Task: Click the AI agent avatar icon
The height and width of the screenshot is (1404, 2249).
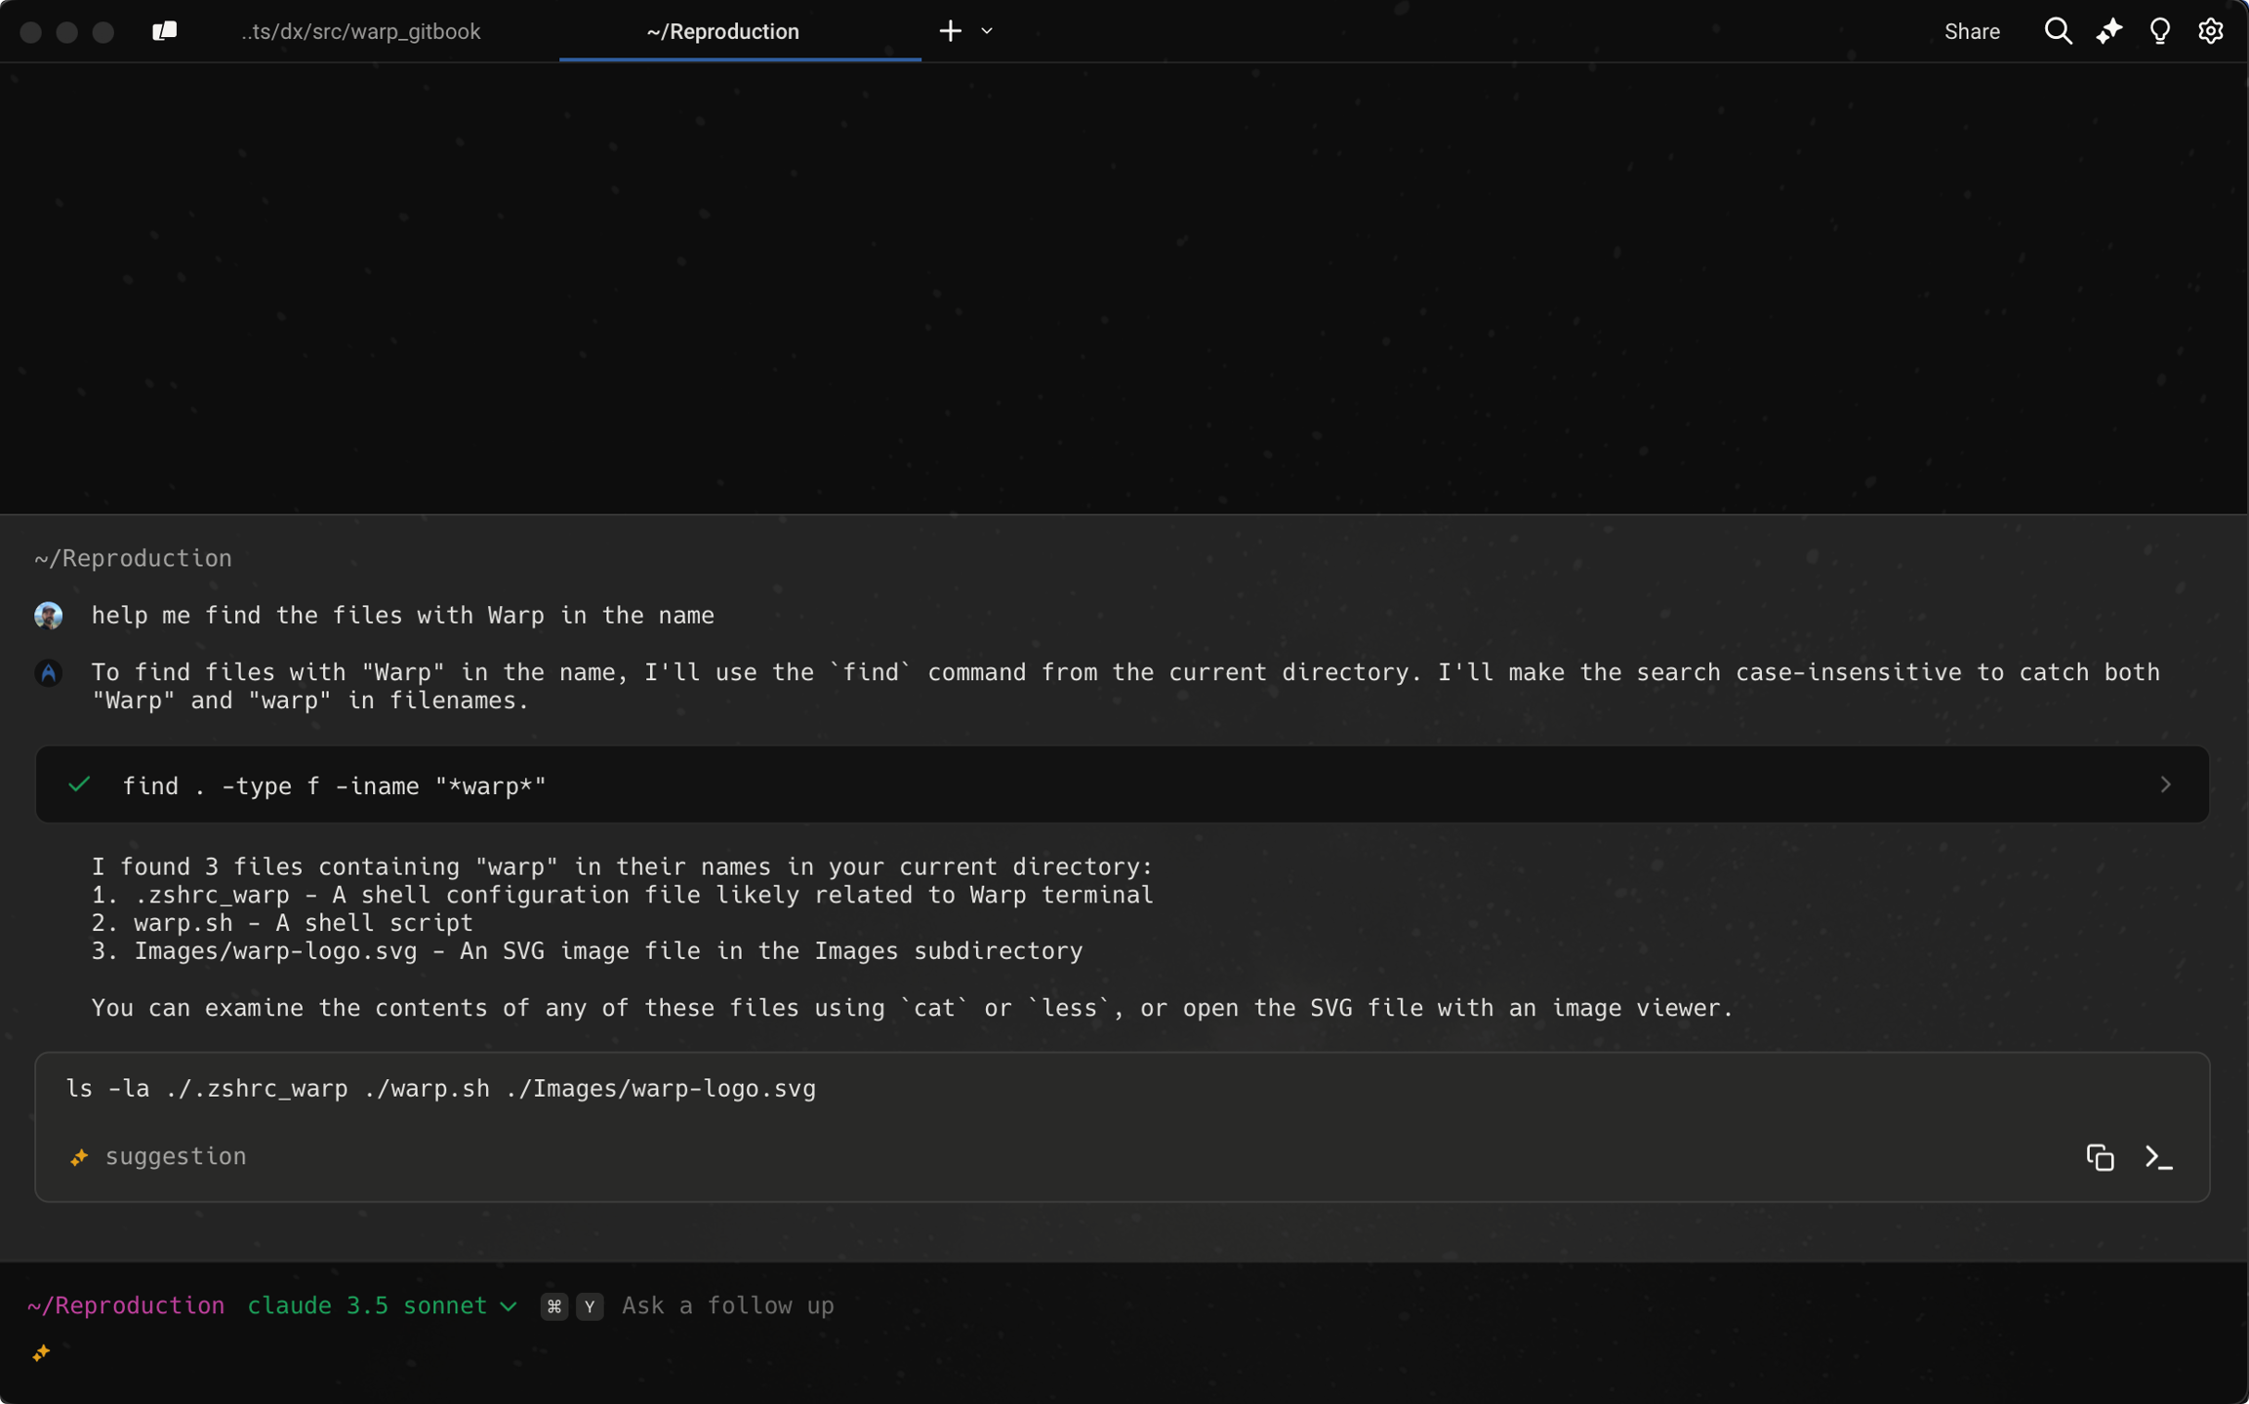Action: coord(49,673)
